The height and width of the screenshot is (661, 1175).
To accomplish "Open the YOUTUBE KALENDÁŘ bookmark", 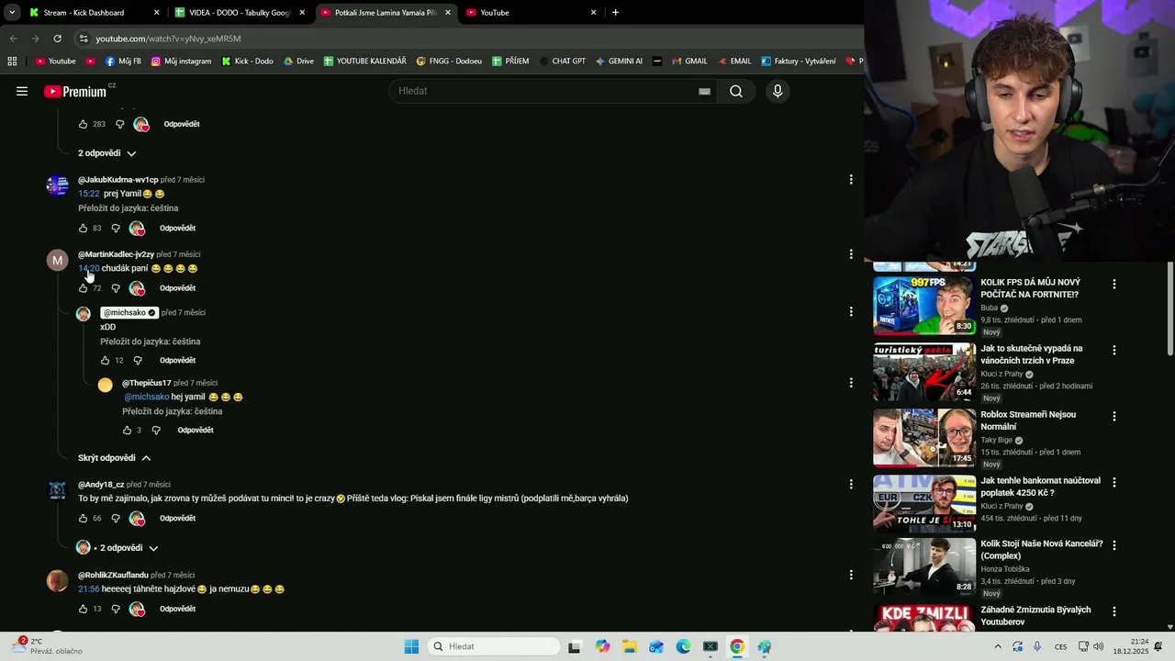I will (x=364, y=61).
